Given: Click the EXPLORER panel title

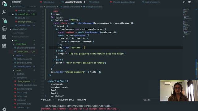Looking at the screenshot, I should (16, 2).
